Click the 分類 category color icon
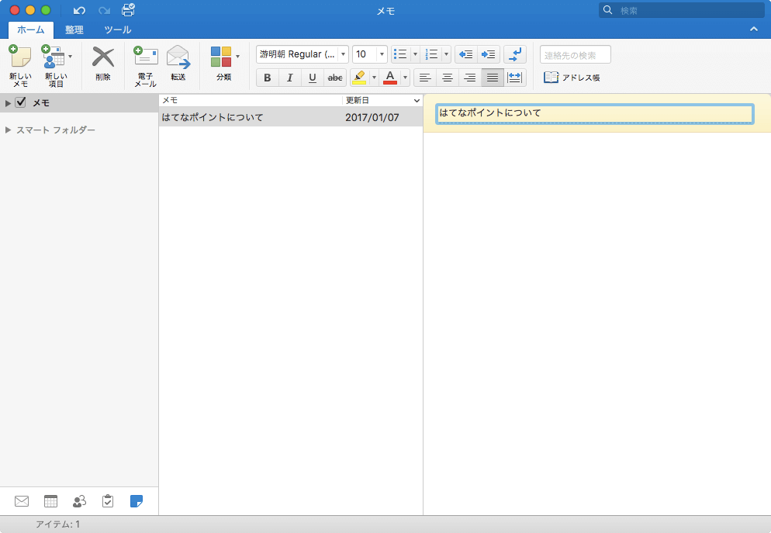Viewport: 771px width, 533px height. [x=221, y=57]
